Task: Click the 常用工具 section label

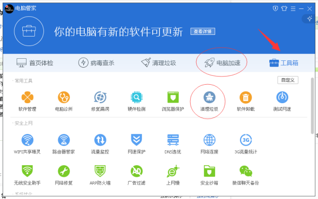Action: click(23, 81)
